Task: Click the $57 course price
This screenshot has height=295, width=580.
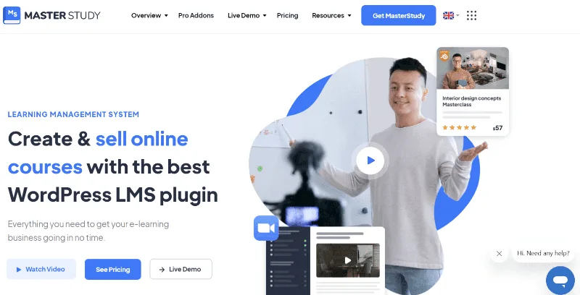Action: [498, 128]
